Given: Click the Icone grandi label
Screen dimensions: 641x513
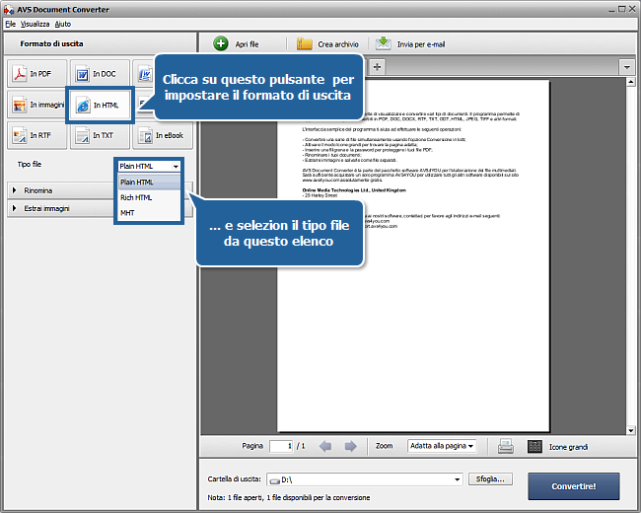Looking at the screenshot, I should pyautogui.click(x=568, y=447).
